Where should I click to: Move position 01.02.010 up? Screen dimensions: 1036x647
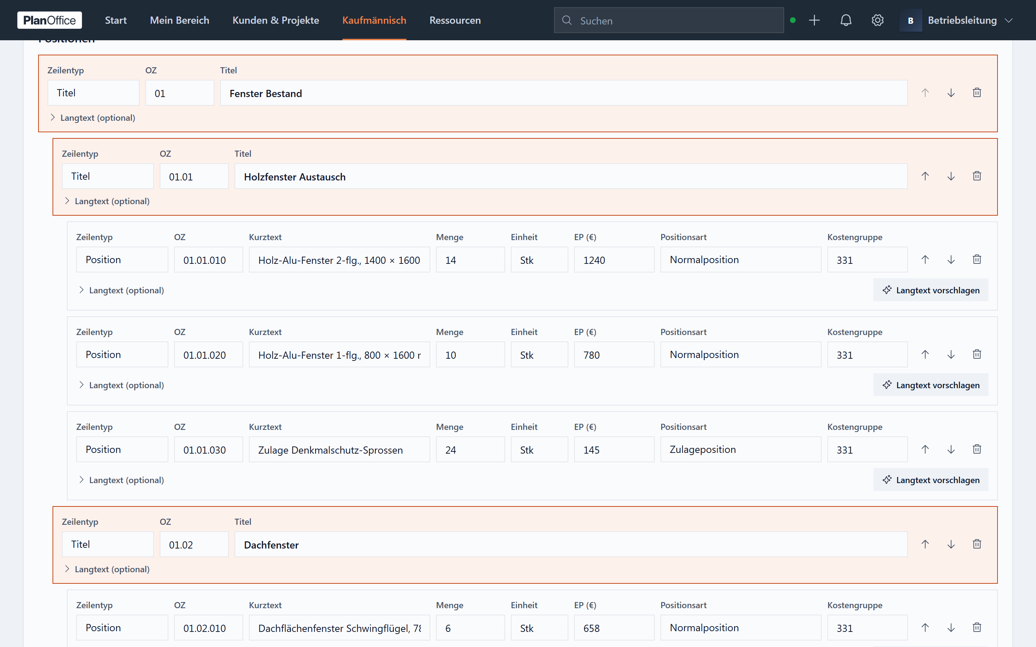pos(925,628)
